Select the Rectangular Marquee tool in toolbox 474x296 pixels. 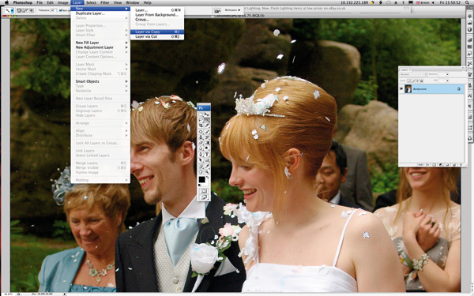[201, 114]
